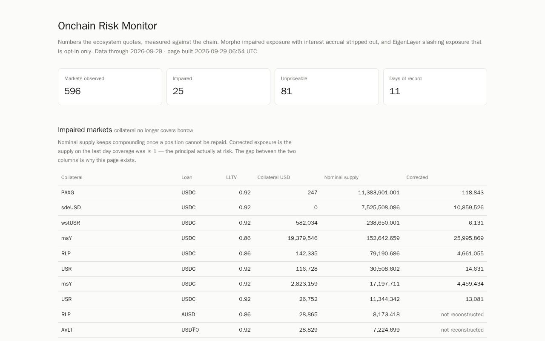
Task: Click collateral USD value 2,823,159
Action: coord(304,284)
